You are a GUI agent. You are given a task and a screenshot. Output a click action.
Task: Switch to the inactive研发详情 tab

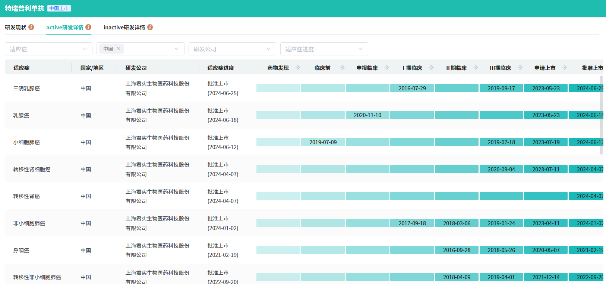(x=124, y=28)
